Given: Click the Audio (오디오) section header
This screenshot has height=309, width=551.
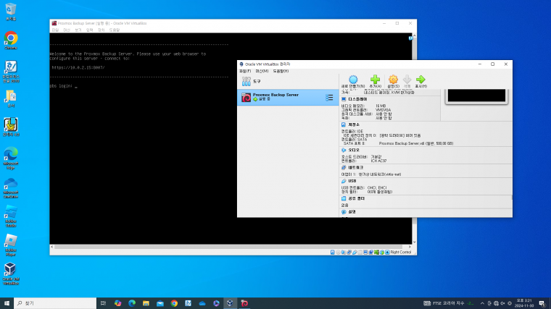Looking at the screenshot, I should pos(354,150).
